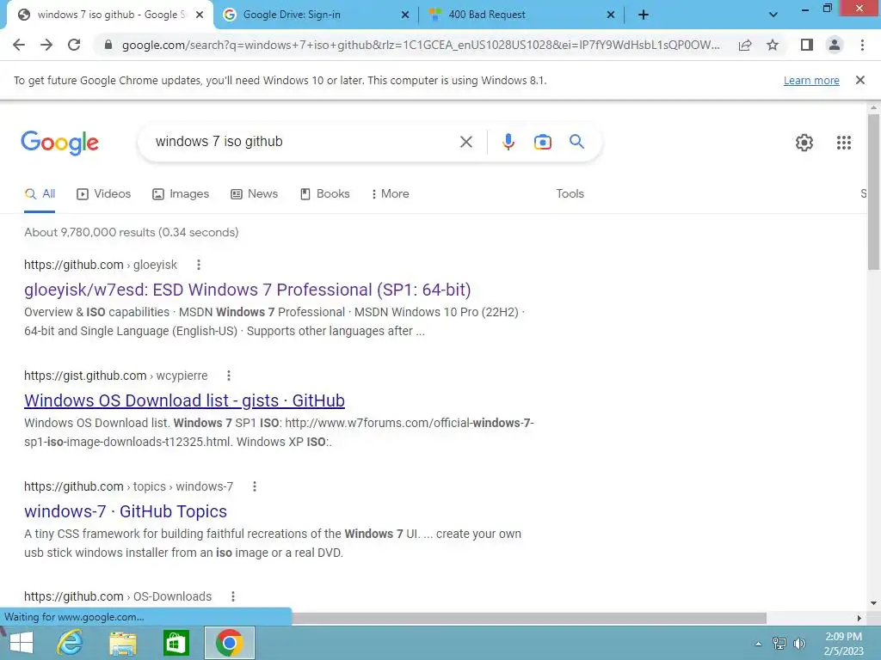Go to the Google logo homepage

pos(59,144)
